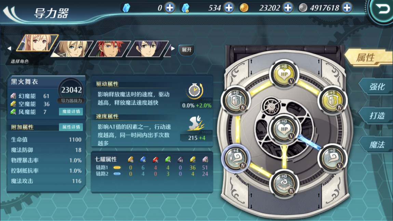Show next characters with right arrow
The image size is (393, 221).
[173, 49]
